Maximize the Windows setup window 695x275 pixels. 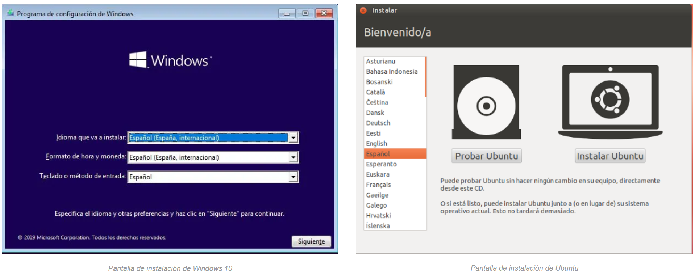(x=305, y=14)
